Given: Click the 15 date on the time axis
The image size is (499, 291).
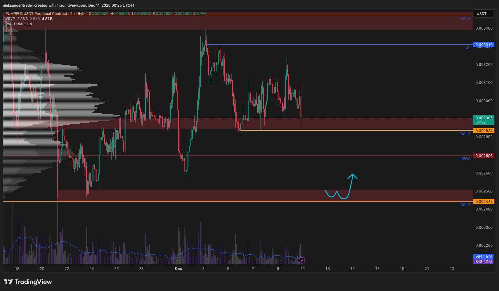Looking at the screenshot, I should click(x=352, y=269).
